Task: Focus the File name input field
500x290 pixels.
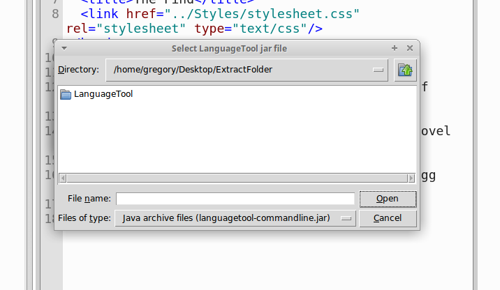Action: click(x=235, y=199)
